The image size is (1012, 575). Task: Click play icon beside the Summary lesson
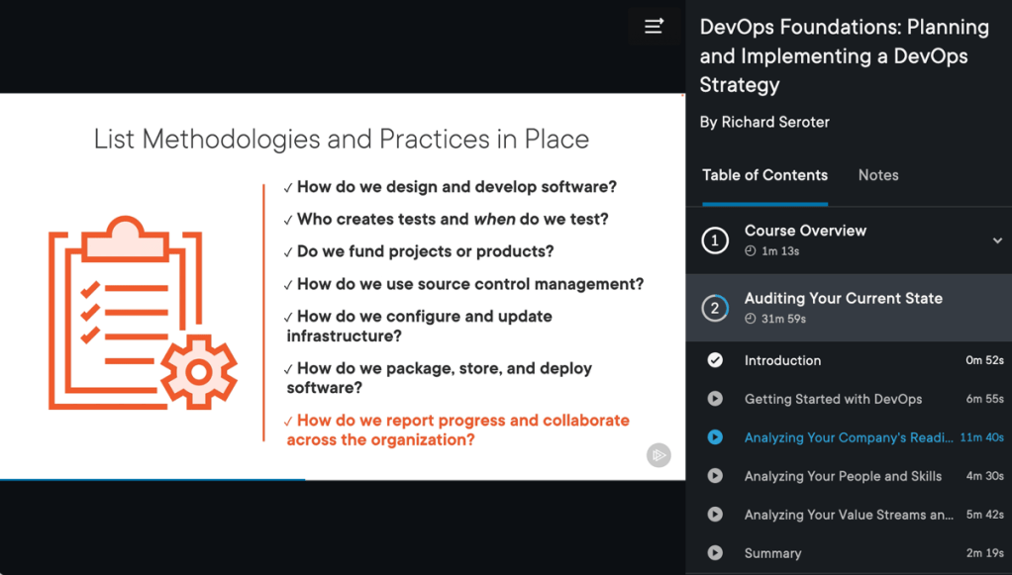coord(715,553)
